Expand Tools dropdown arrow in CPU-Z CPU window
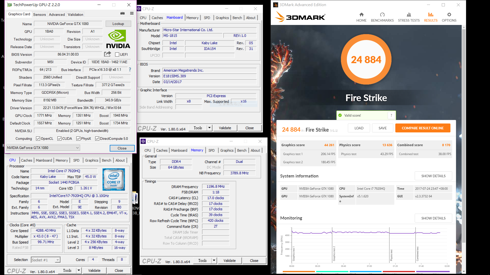 click(79, 270)
